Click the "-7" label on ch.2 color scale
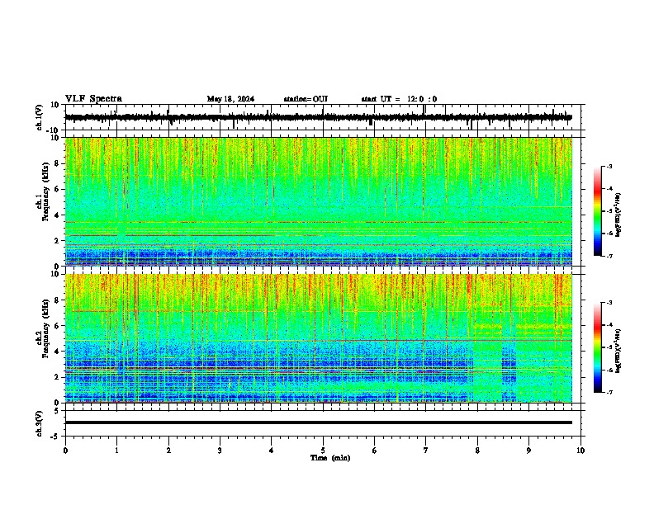This screenshot has height=505, width=654. click(x=609, y=392)
